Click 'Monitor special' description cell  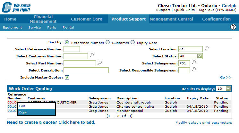(x=130, y=111)
